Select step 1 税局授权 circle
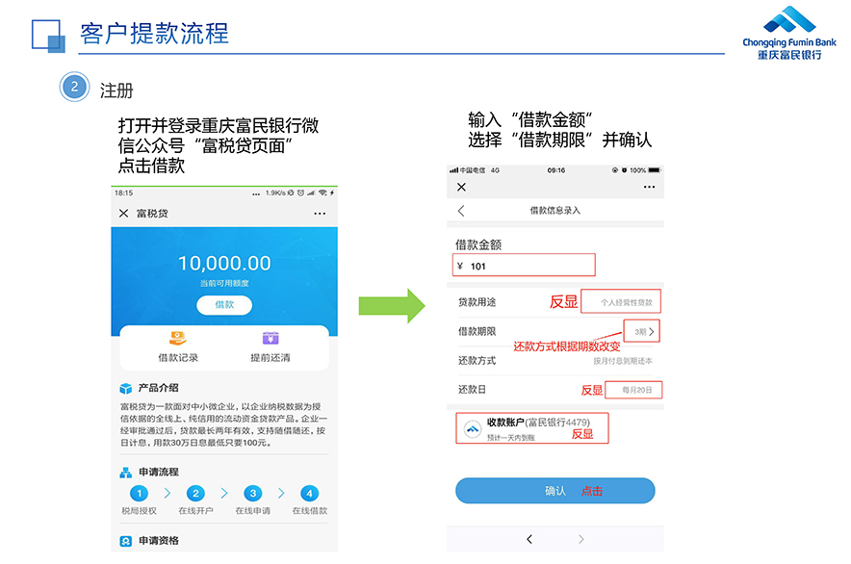The image size is (851, 564). (139, 494)
